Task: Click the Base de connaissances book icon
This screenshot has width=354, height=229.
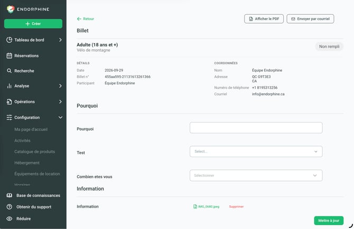Action: point(10,195)
